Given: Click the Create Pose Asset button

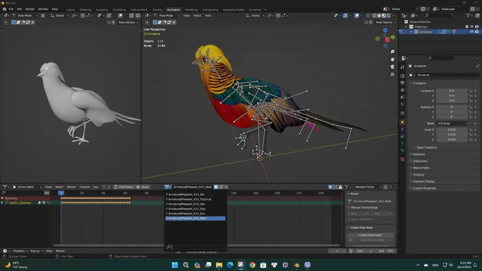Looking at the screenshot, I should (370, 235).
